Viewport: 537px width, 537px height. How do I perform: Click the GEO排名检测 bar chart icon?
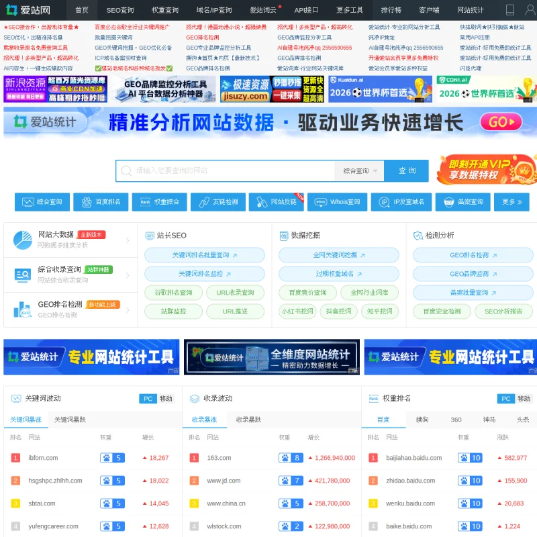pyautogui.click(x=23, y=309)
